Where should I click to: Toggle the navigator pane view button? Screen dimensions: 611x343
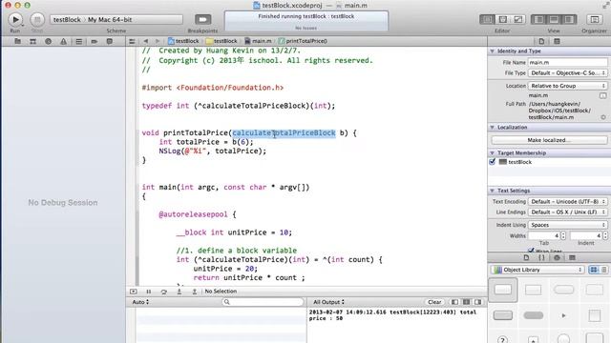tap(538, 19)
